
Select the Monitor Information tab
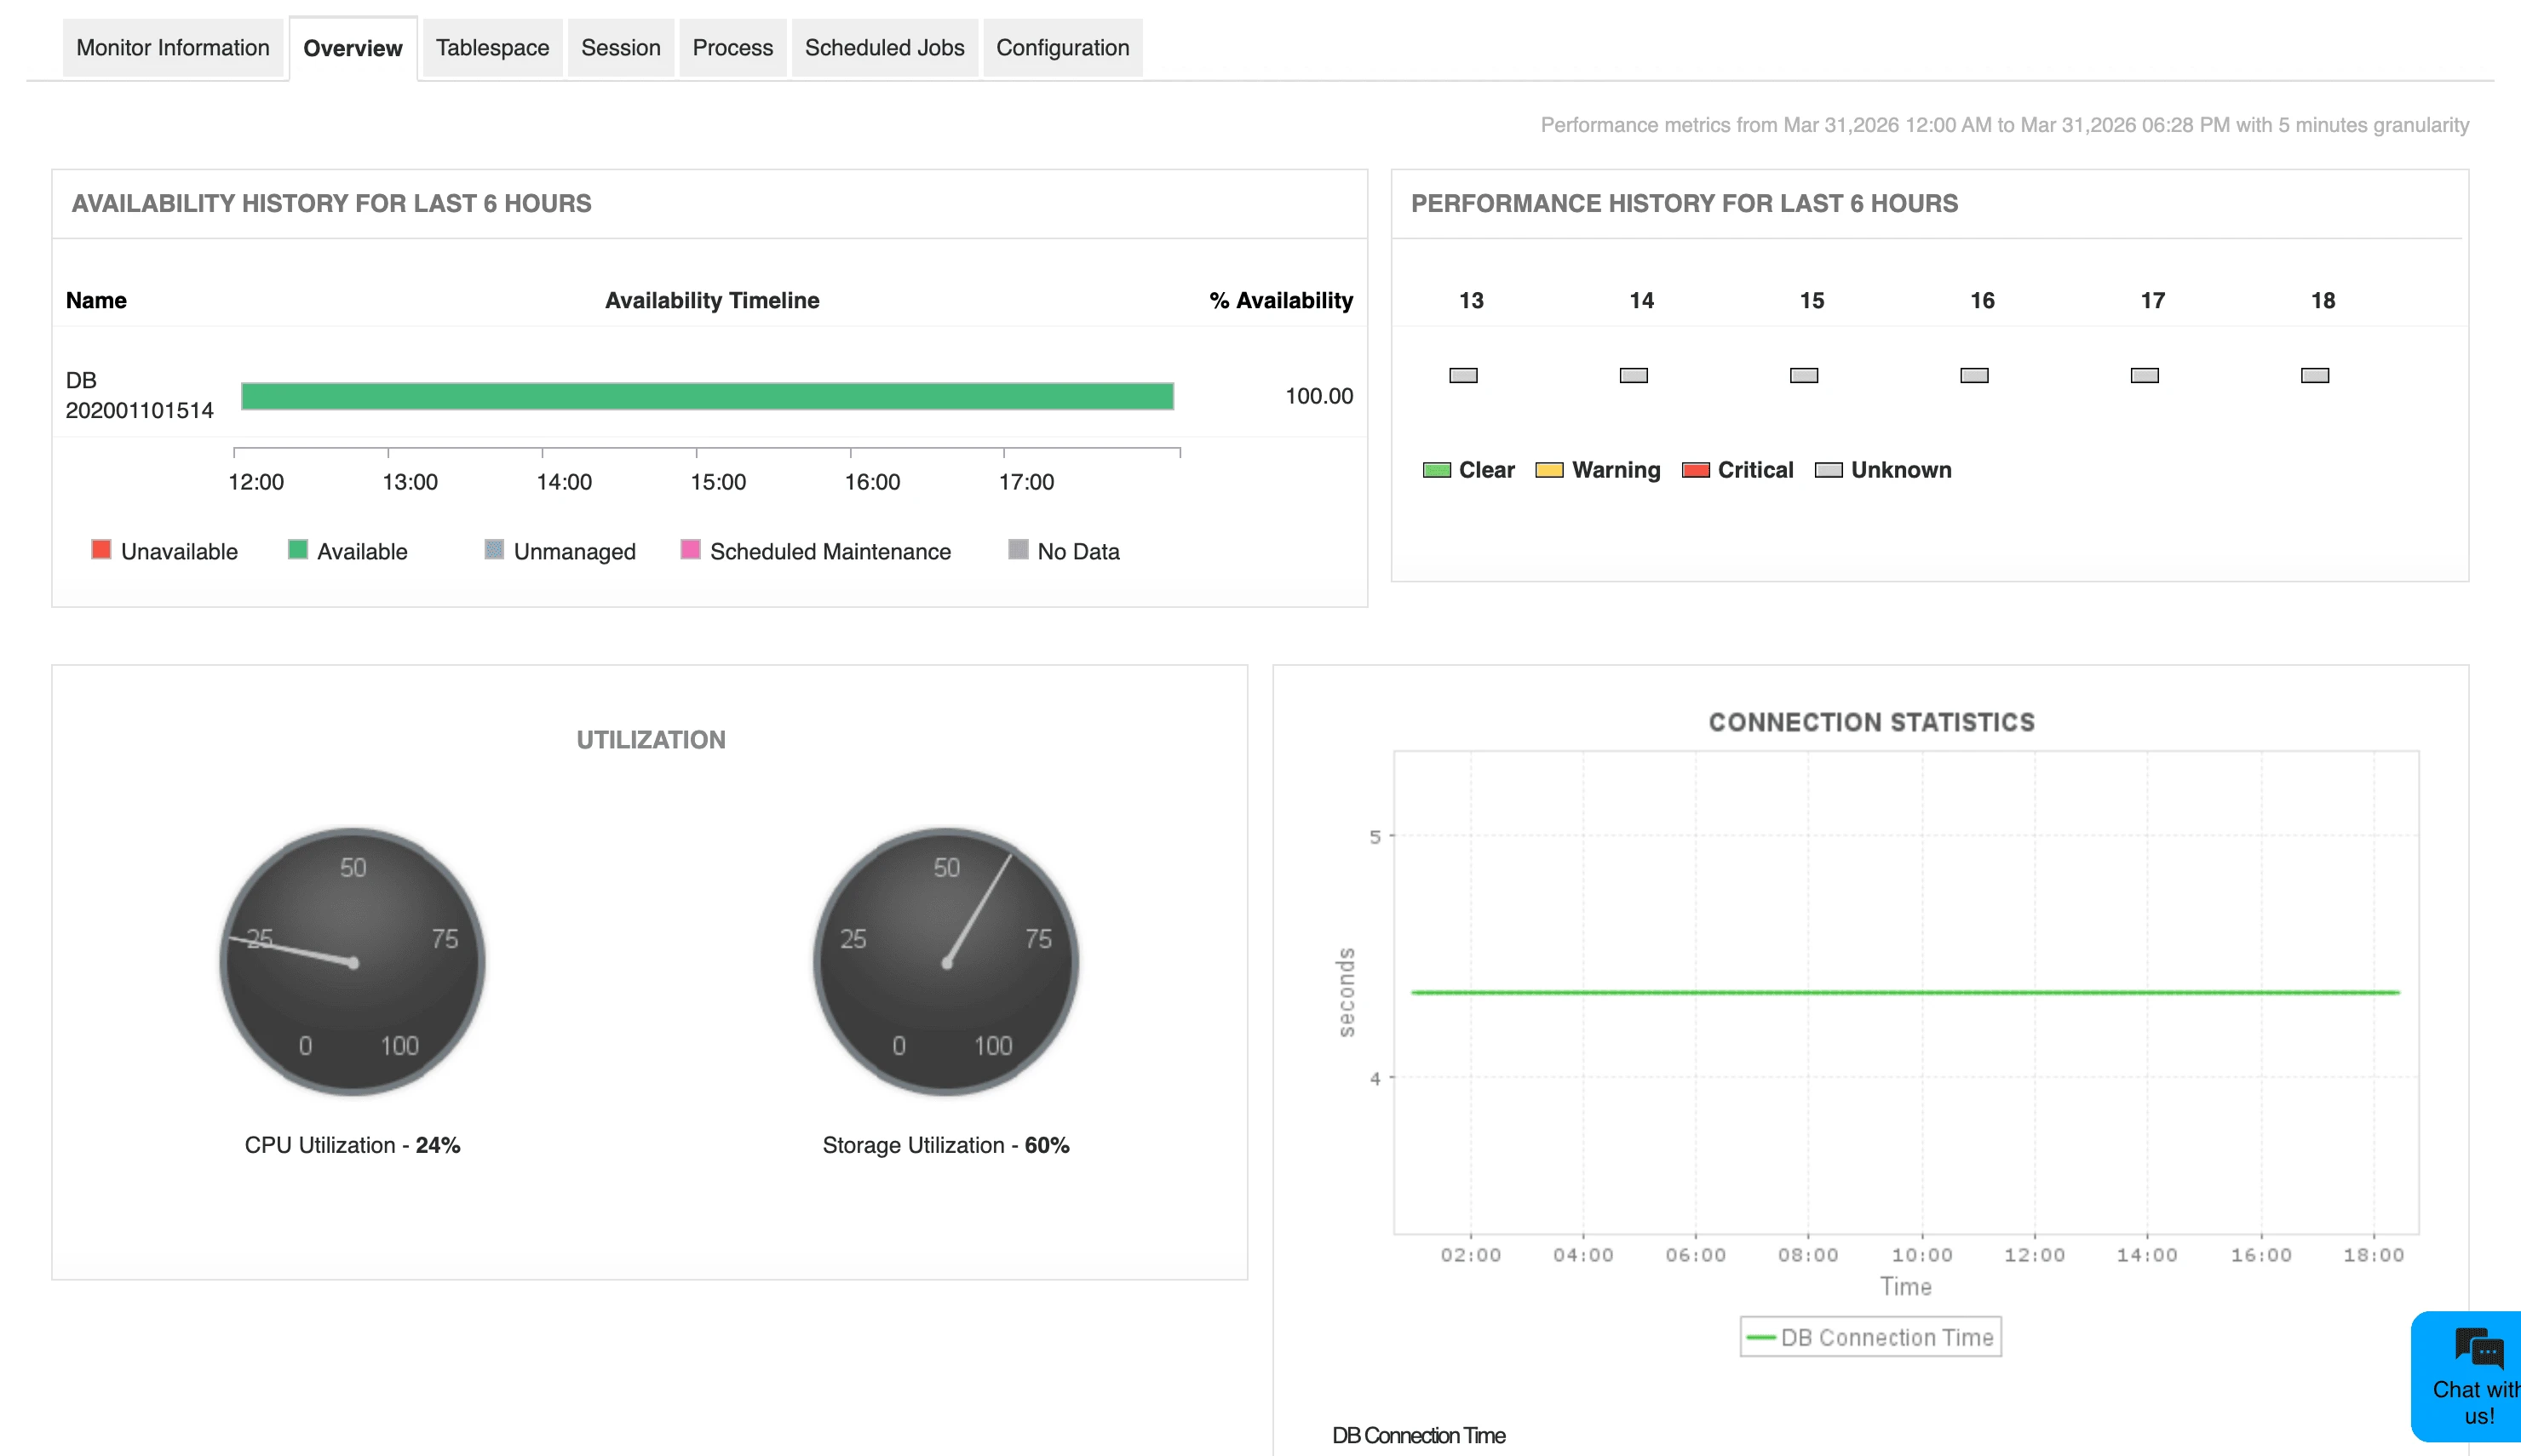coord(173,47)
